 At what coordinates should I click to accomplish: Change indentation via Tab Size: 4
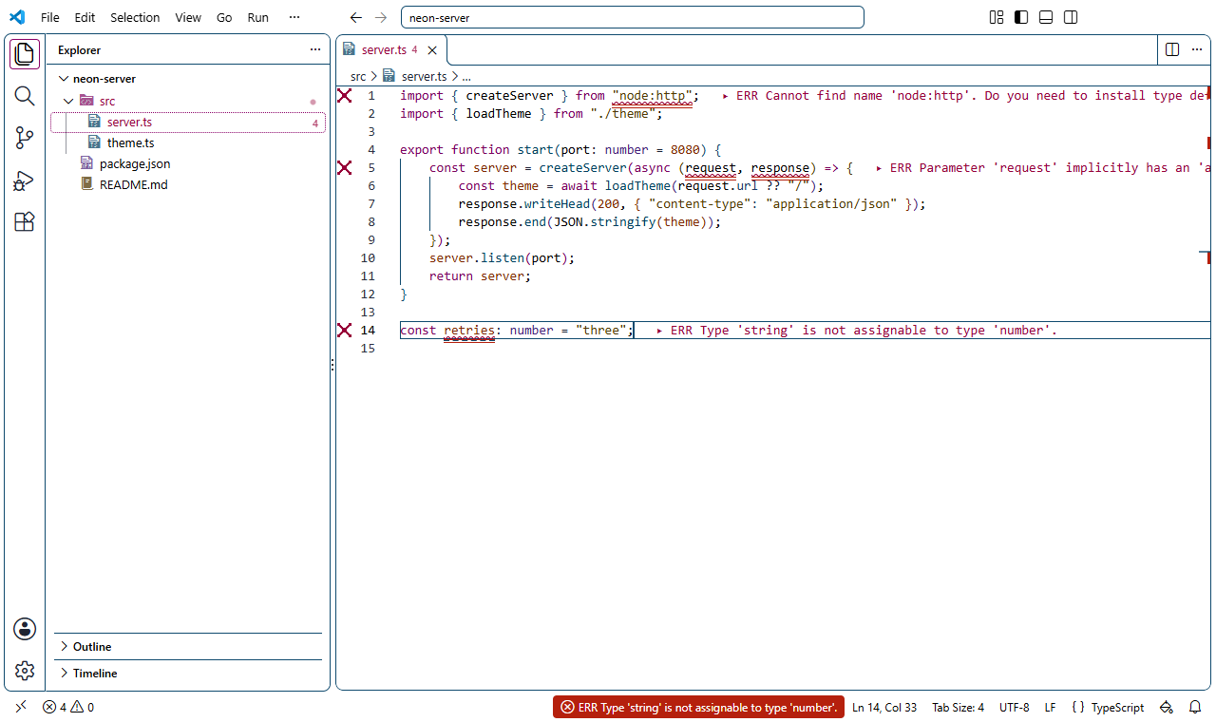(x=958, y=707)
